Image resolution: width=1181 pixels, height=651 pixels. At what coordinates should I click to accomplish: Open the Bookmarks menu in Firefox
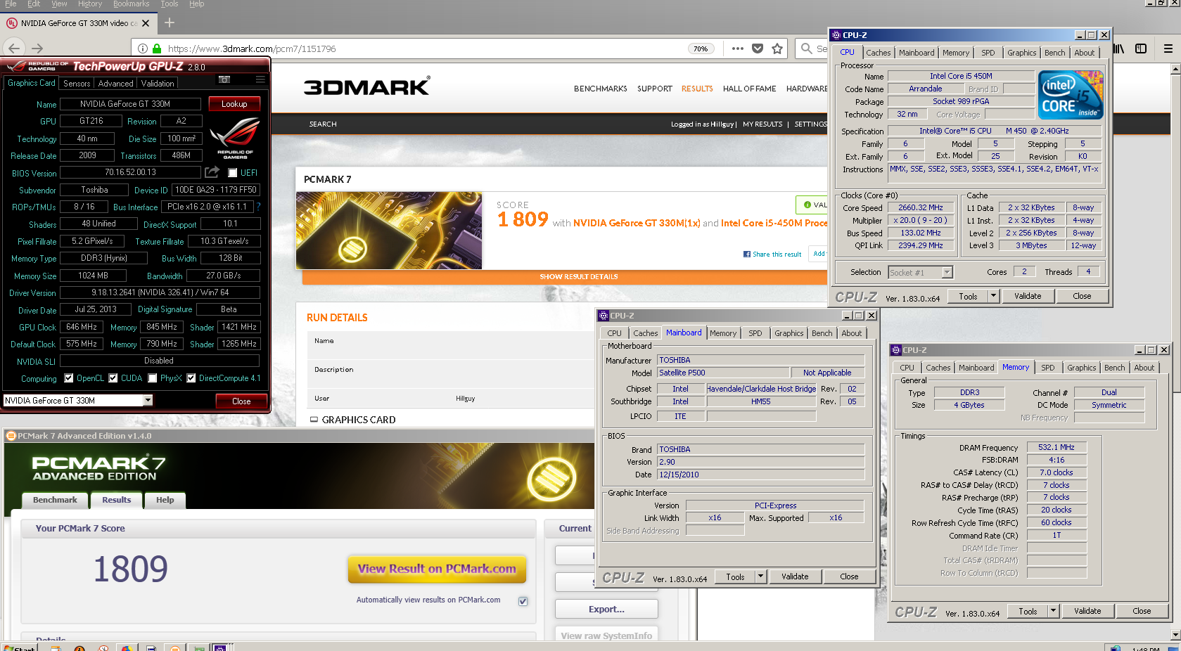(131, 4)
